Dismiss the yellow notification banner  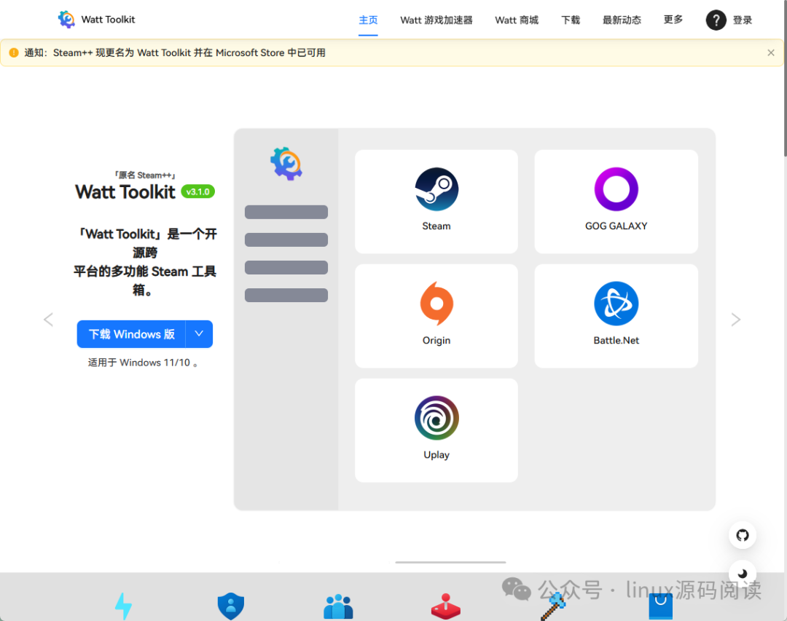pos(771,52)
